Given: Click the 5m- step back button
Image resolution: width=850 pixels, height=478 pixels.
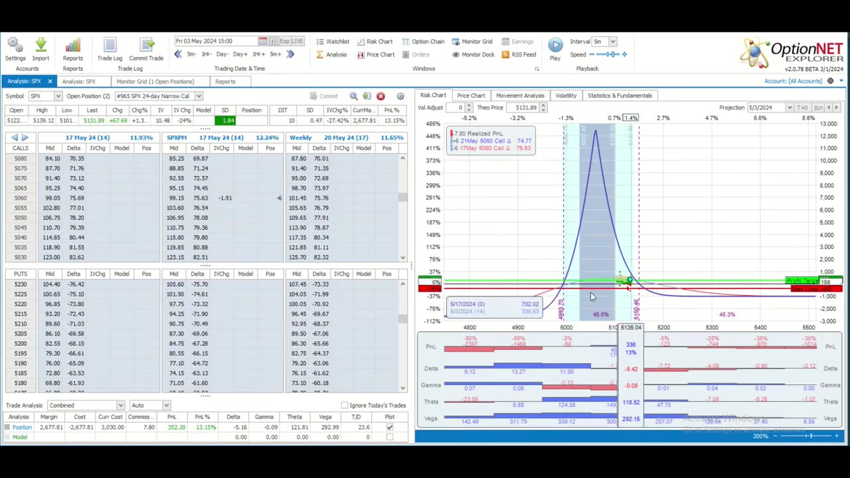Looking at the screenshot, I should [192, 54].
